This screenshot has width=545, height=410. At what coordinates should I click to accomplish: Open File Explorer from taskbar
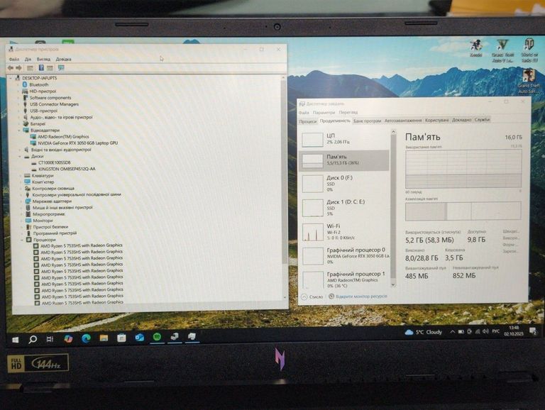tap(104, 338)
